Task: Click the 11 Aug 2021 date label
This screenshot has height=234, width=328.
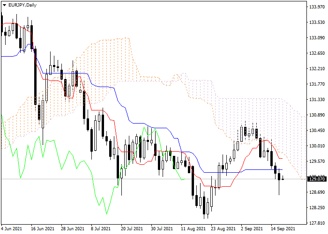Action: pyautogui.click(x=193, y=229)
